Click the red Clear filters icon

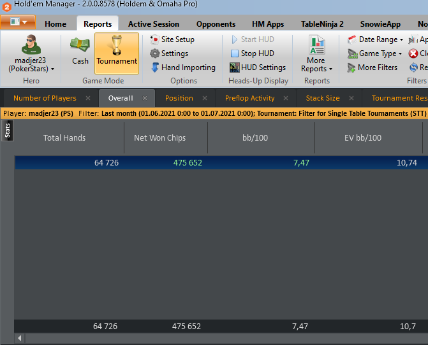click(x=413, y=53)
